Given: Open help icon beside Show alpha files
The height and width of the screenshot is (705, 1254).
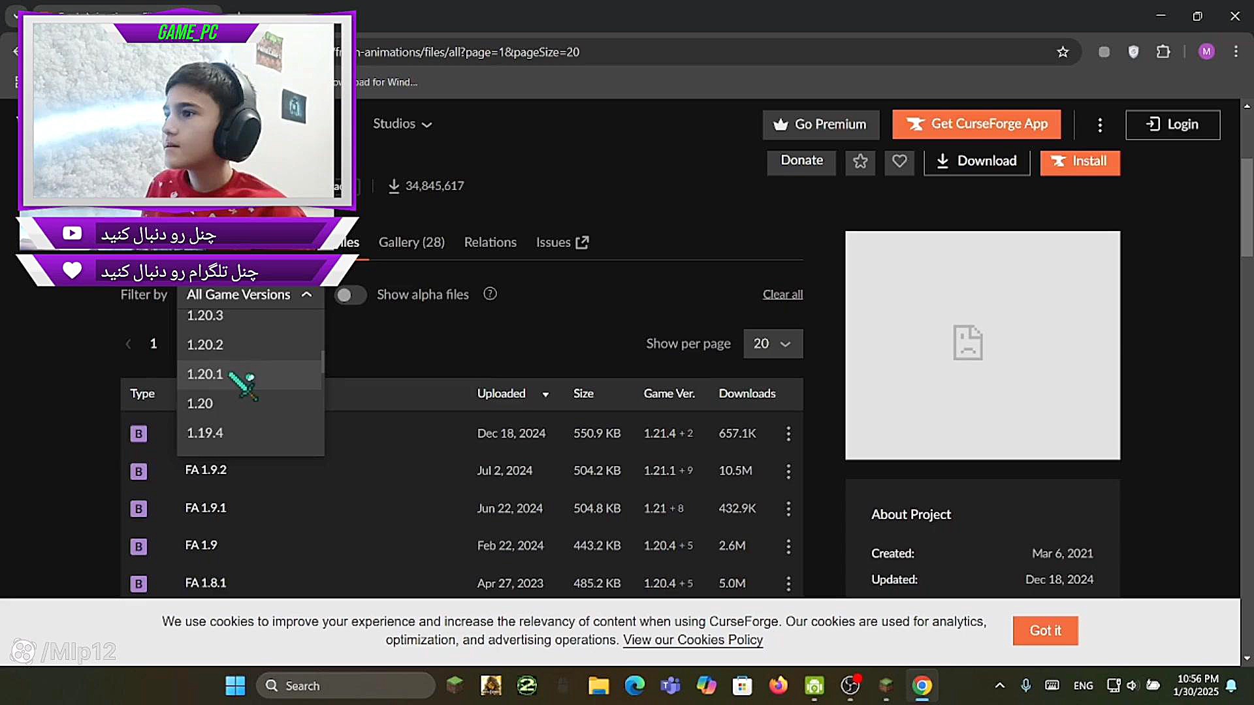Looking at the screenshot, I should click(490, 294).
